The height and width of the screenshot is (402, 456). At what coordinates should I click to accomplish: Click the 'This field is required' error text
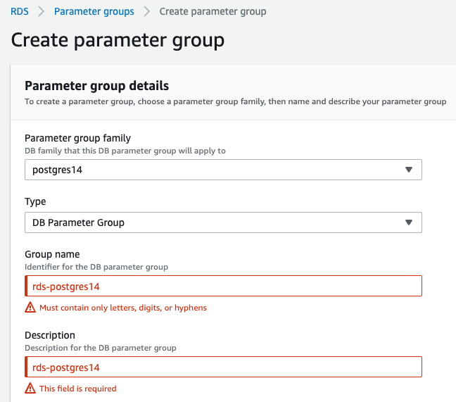tap(78, 389)
